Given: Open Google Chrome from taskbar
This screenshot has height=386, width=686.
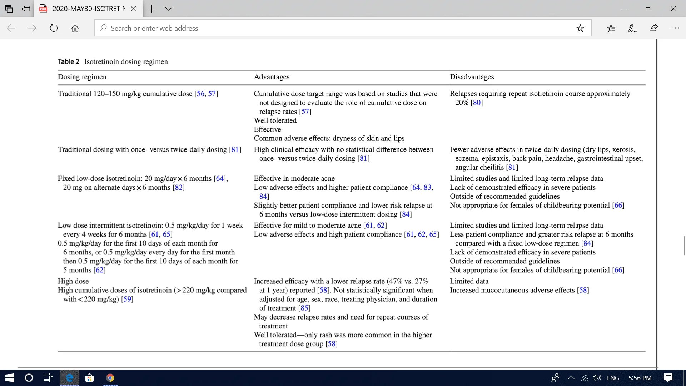Looking at the screenshot, I should click(110, 378).
